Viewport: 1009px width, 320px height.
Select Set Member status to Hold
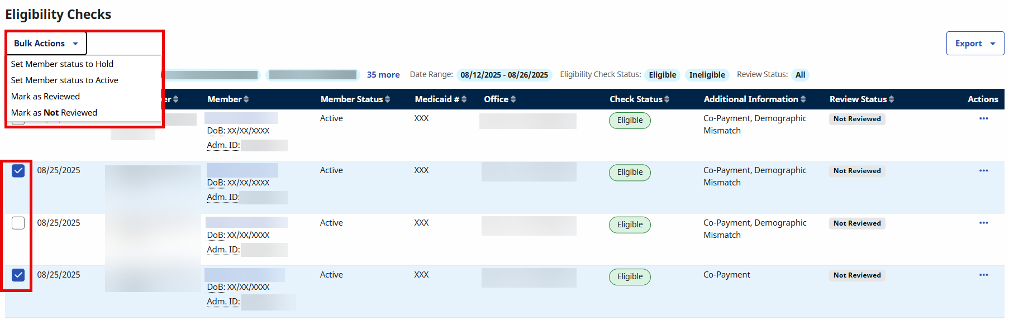coord(62,64)
